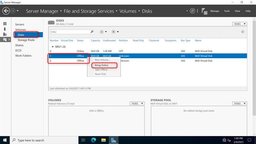Click Reset Disk in context menu
The width and height of the screenshot is (256, 144).
click(100, 74)
